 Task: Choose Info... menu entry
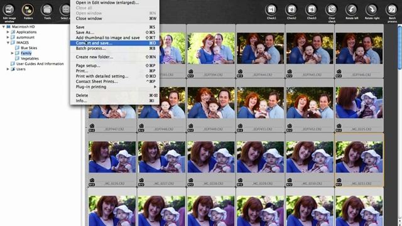[x=114, y=100]
